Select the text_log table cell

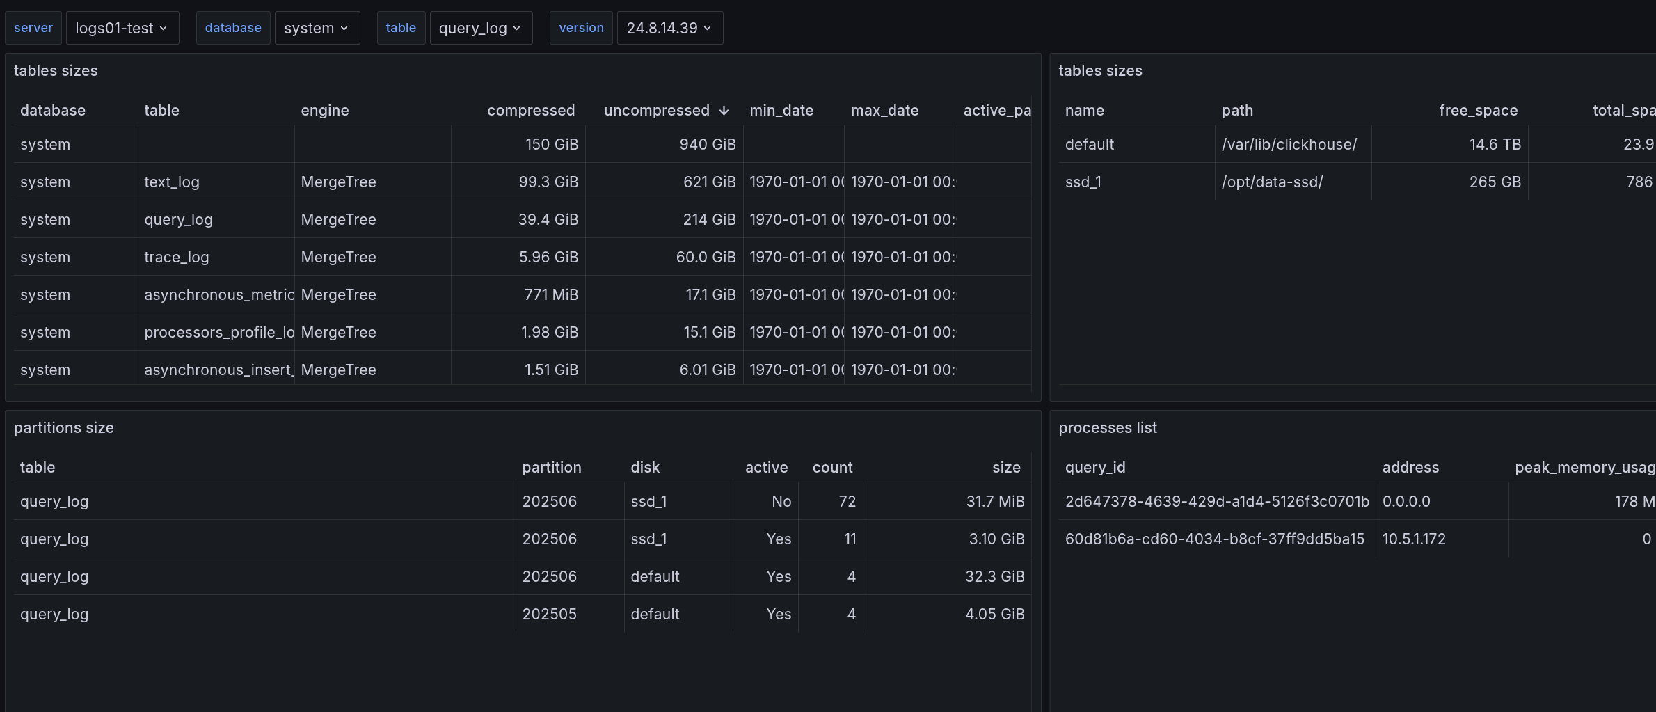pos(172,182)
